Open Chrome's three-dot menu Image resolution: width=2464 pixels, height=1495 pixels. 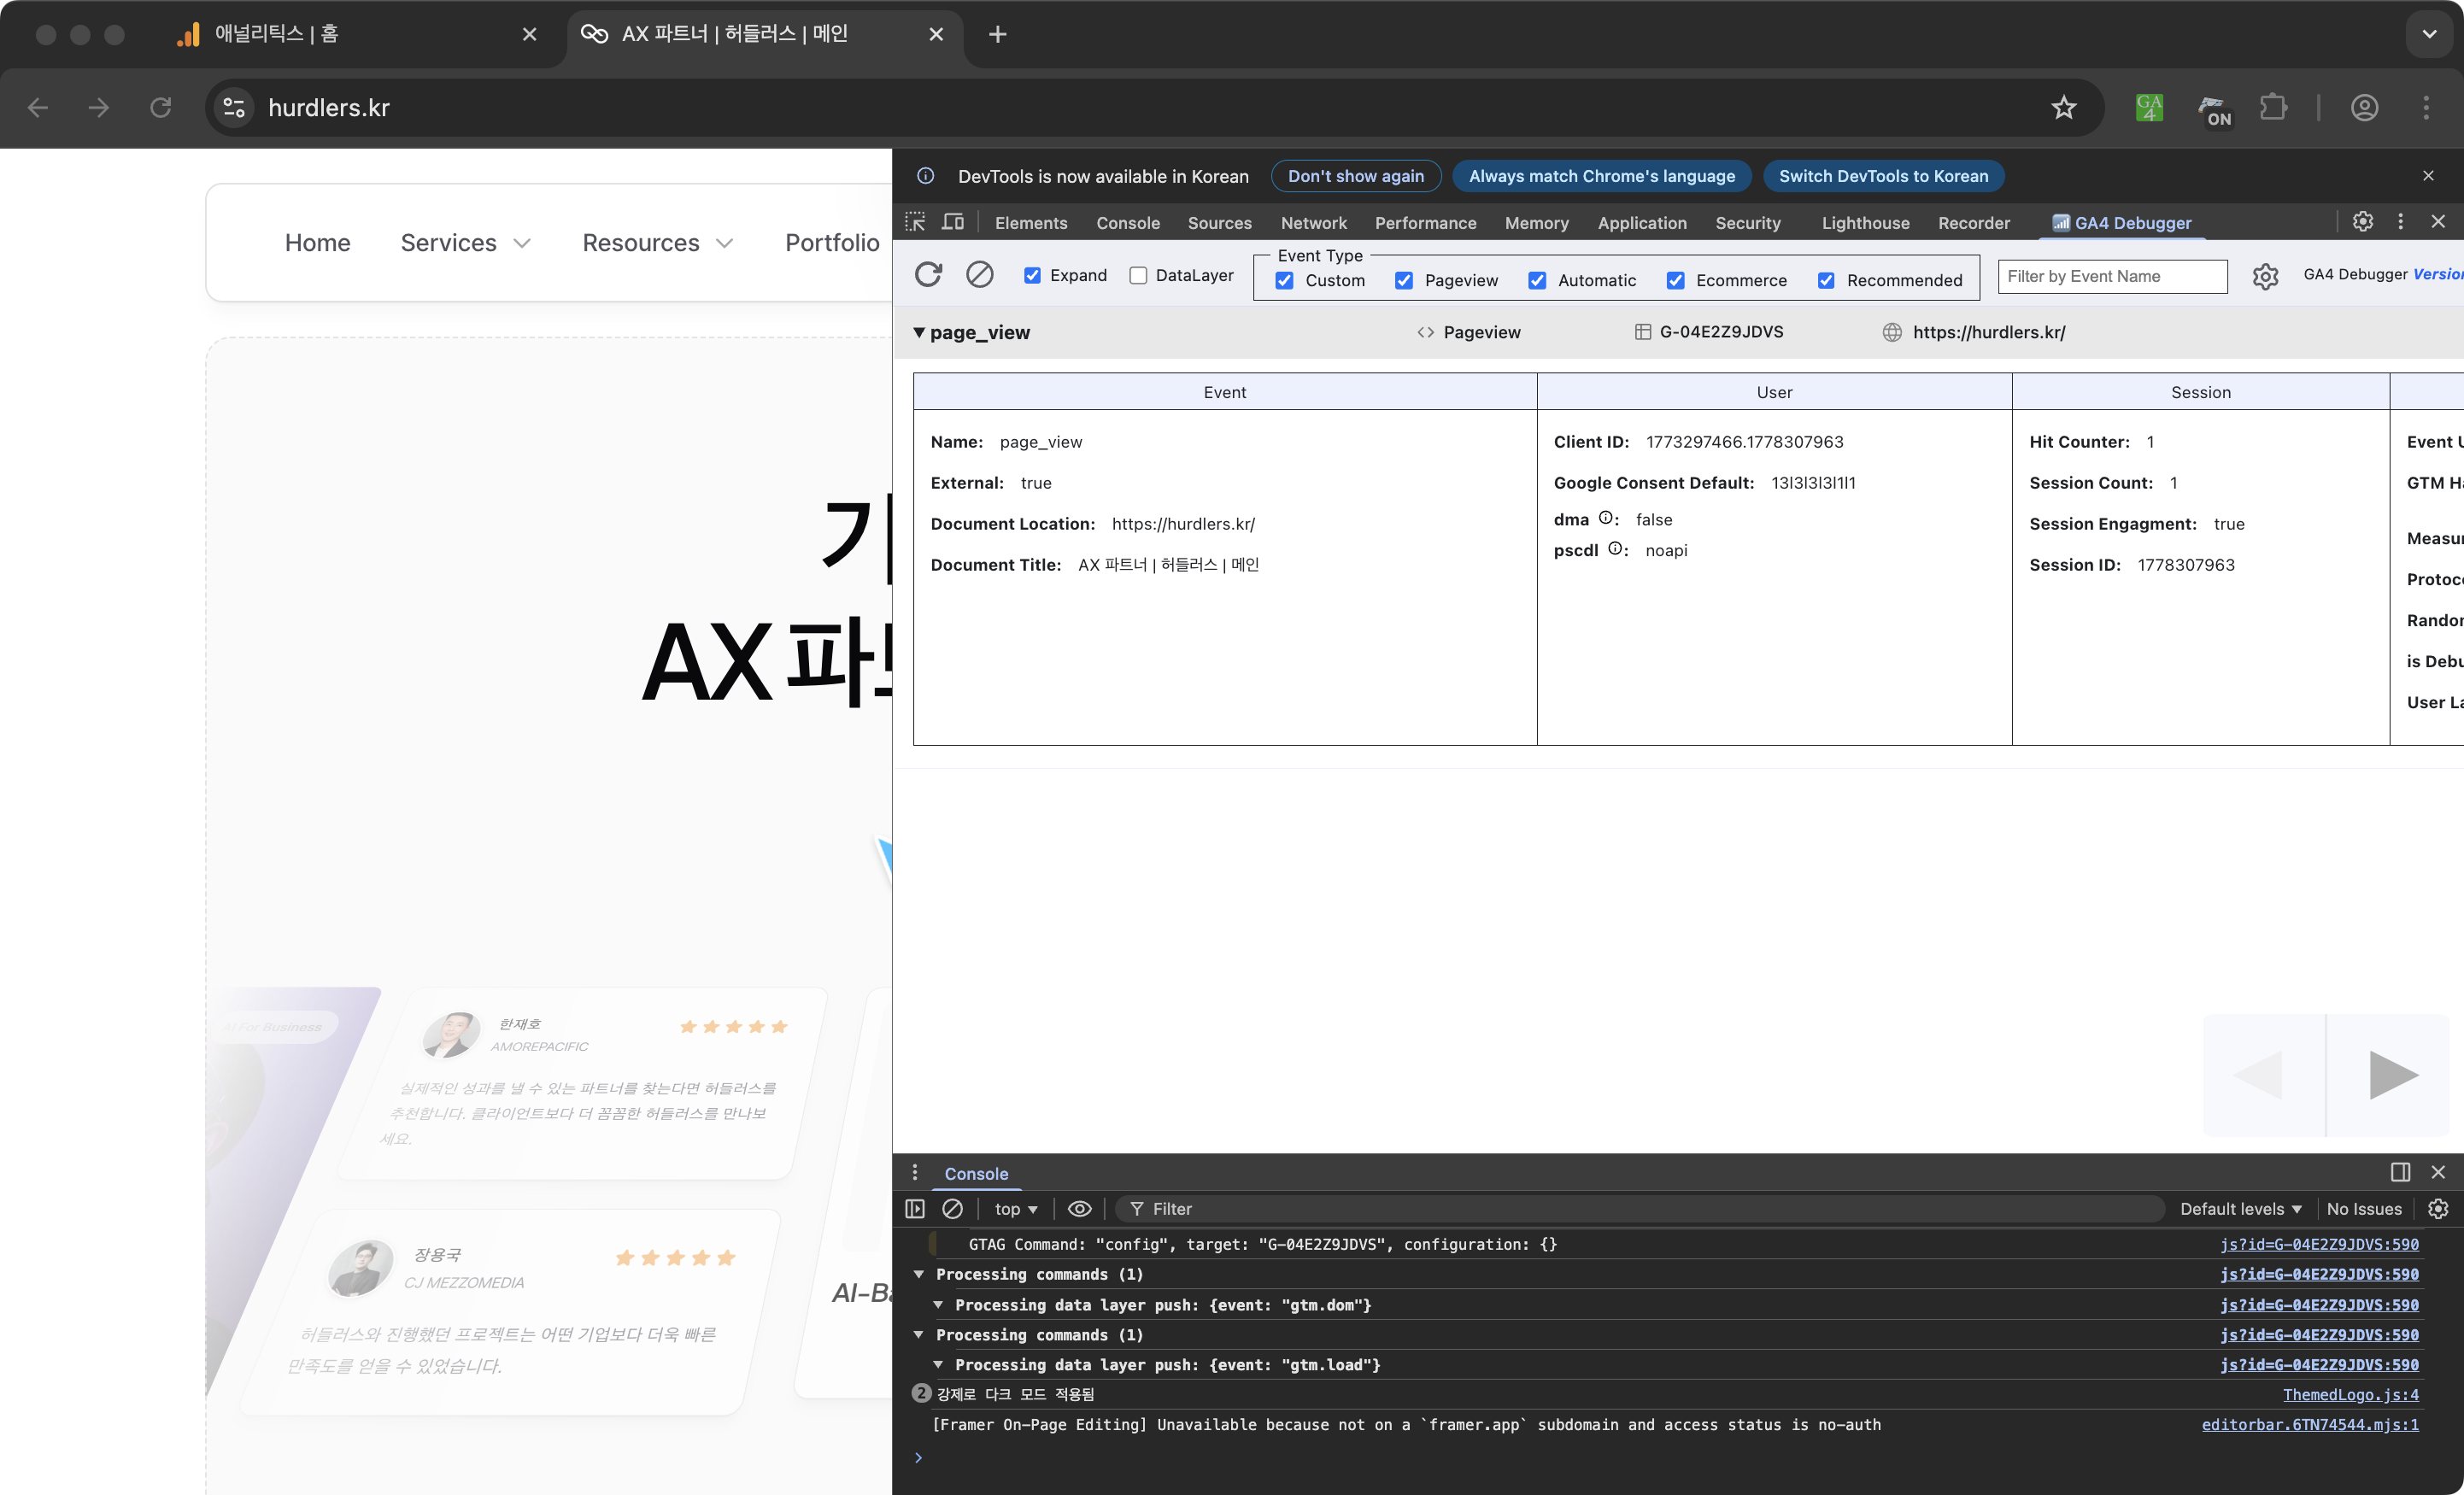pos(2426,107)
